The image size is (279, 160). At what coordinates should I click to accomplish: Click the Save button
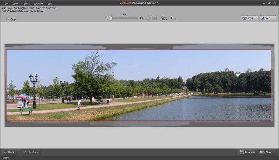click(x=268, y=18)
